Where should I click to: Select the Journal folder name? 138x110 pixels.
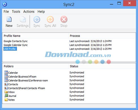tap(12, 96)
